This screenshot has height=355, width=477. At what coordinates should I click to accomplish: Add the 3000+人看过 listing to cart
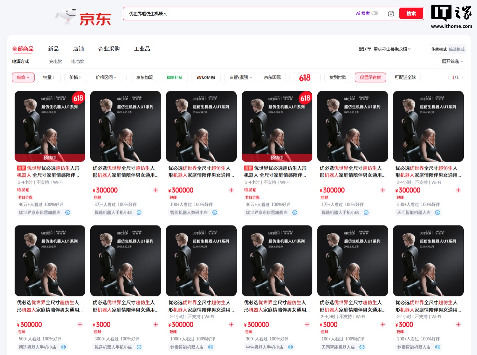coord(156,325)
